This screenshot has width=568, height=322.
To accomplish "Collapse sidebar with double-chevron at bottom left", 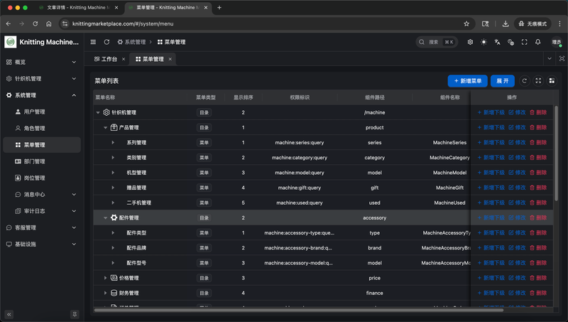I will tap(9, 314).
